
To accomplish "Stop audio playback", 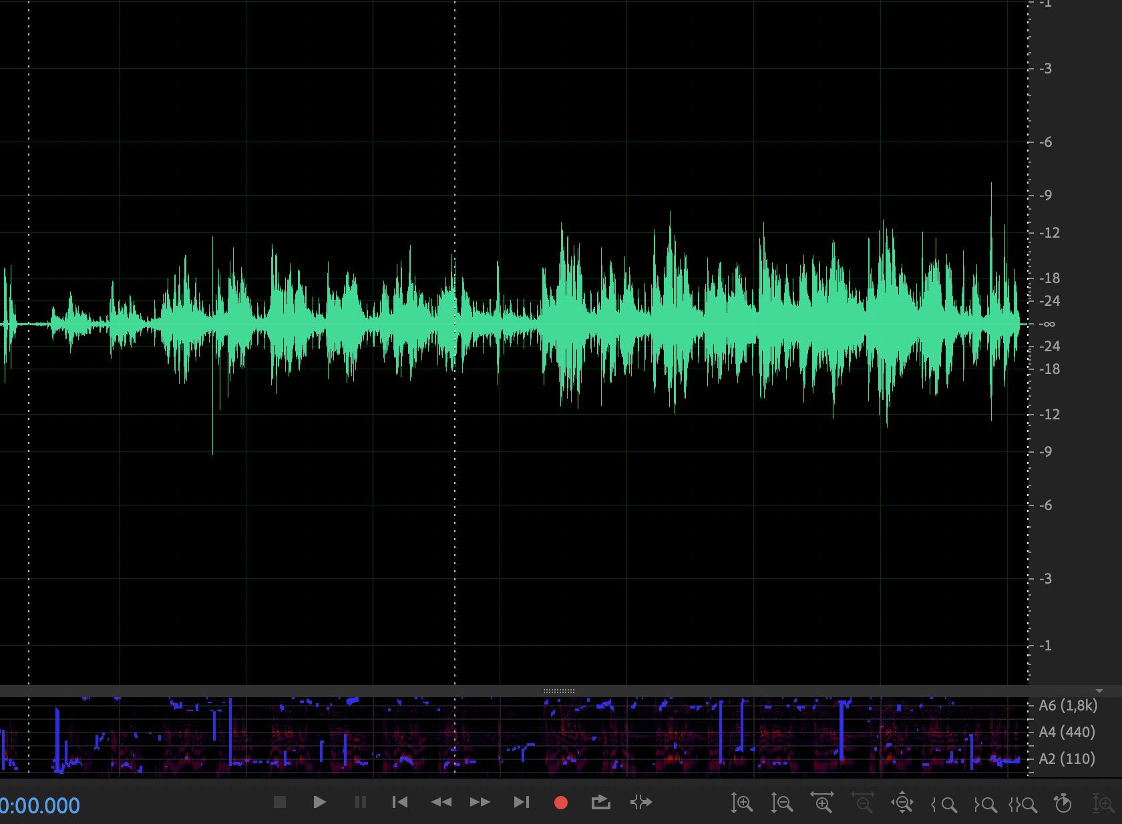I will pos(278,803).
